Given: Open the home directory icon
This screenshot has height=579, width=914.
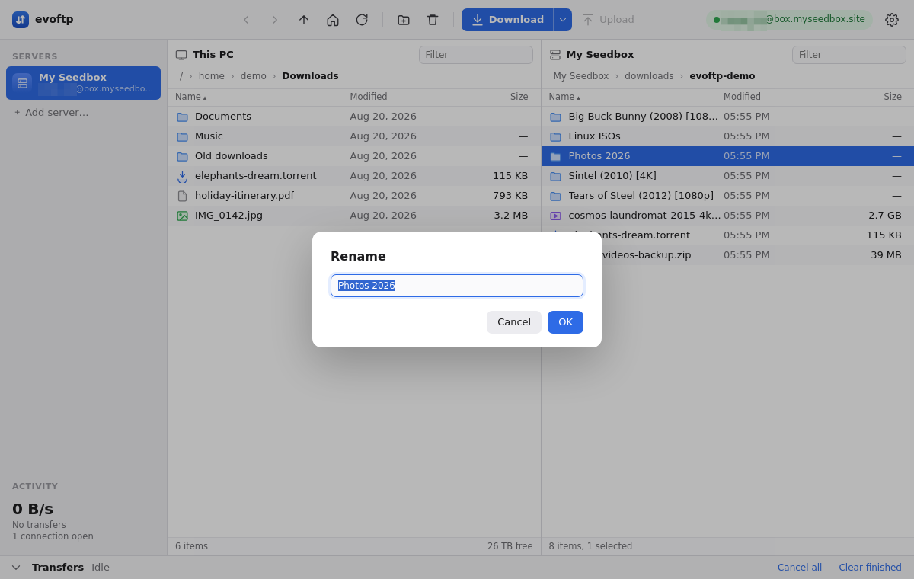Looking at the screenshot, I should [333, 20].
